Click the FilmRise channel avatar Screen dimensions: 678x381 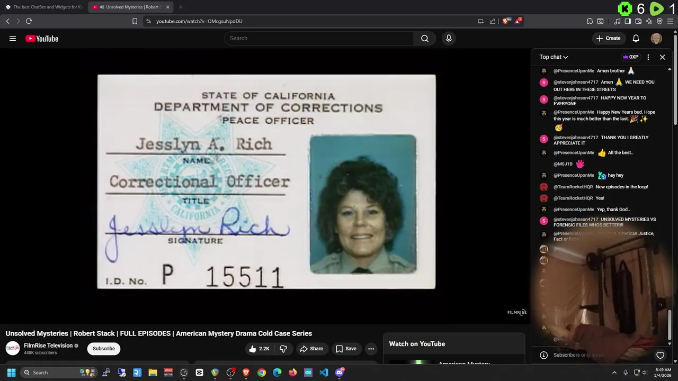pyautogui.click(x=13, y=348)
